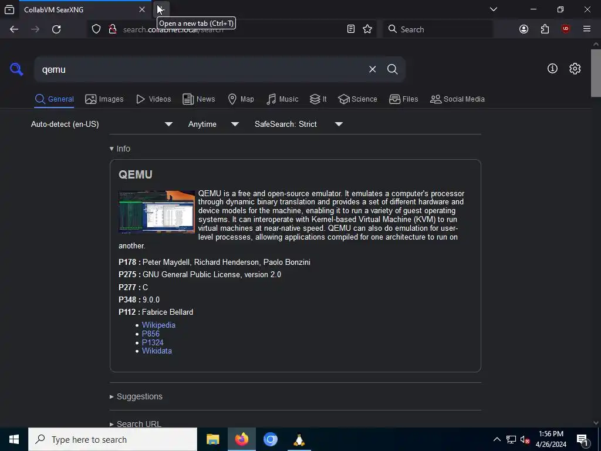This screenshot has width=601, height=451.
Task: Click Firefox icon in taskbar
Action: pyautogui.click(x=241, y=439)
